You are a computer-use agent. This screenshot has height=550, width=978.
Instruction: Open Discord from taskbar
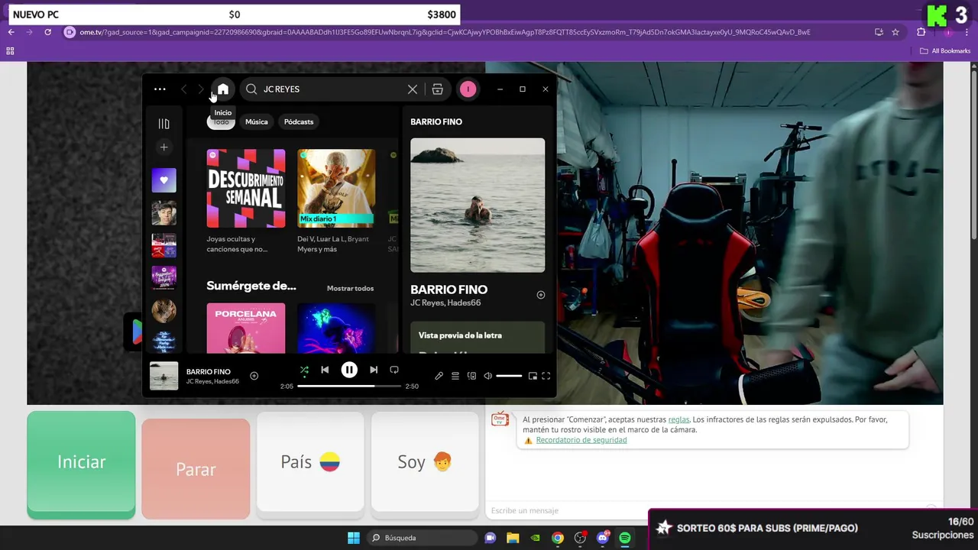tap(603, 538)
